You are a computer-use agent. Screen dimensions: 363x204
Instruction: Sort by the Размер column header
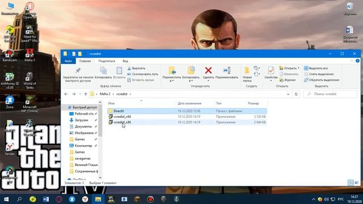click(x=254, y=103)
